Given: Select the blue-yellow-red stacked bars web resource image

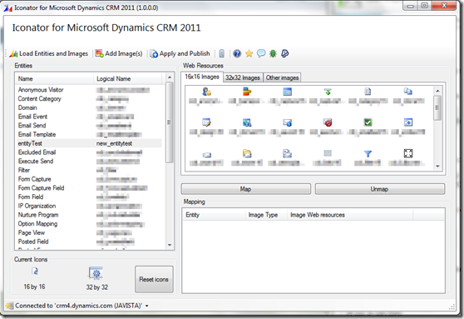Looking at the screenshot, I should (247, 92).
